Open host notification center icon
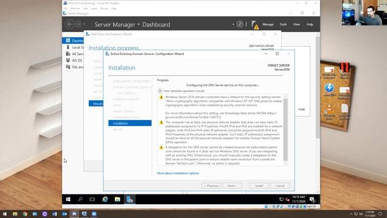 pos(380,214)
